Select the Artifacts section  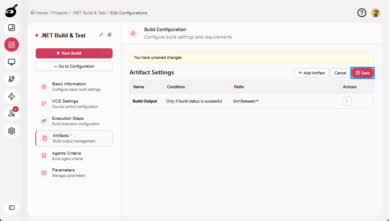[74, 138]
